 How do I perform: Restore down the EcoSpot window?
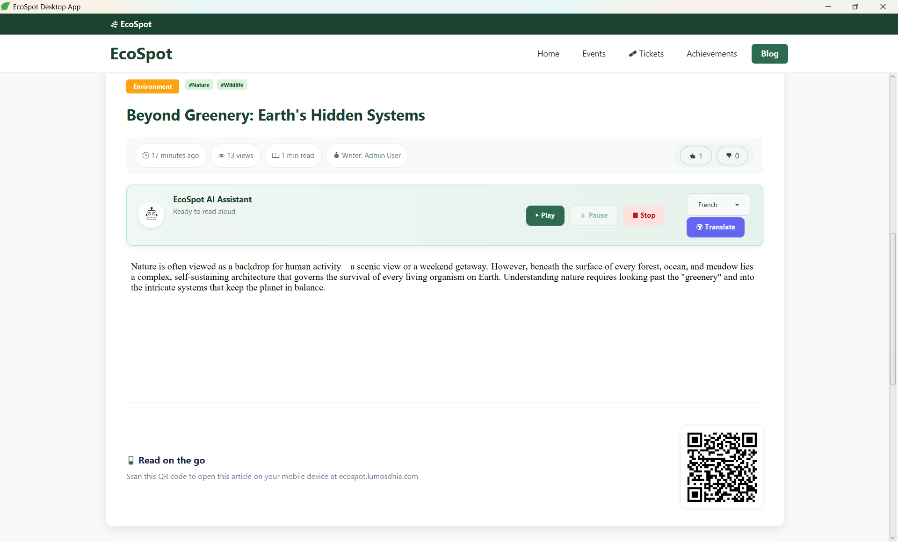point(855,7)
